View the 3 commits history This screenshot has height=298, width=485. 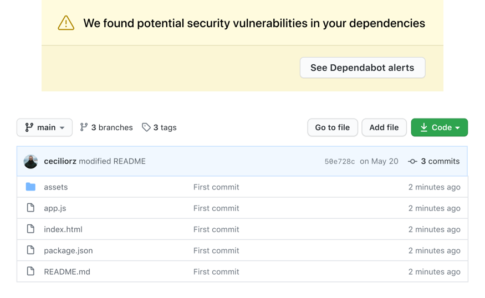click(x=434, y=161)
